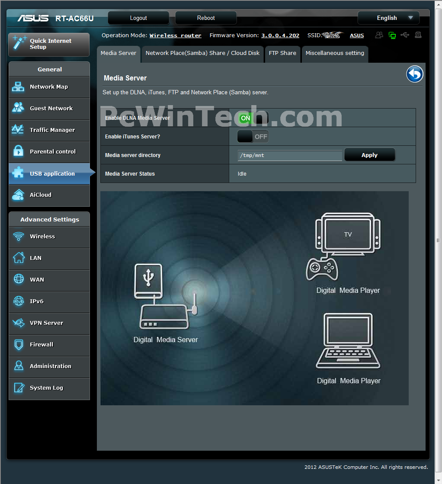The height and width of the screenshot is (484, 442).
Task: Open Traffic Manager using its graph icon
Action: (x=18, y=129)
